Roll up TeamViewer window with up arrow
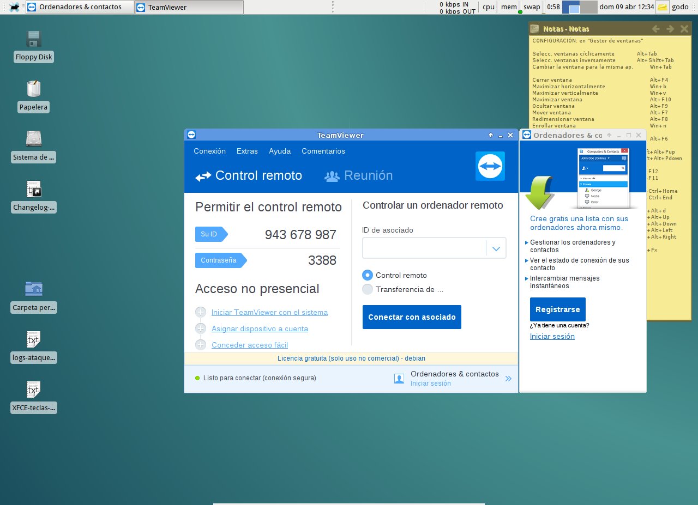This screenshot has height=505, width=698. click(x=491, y=135)
